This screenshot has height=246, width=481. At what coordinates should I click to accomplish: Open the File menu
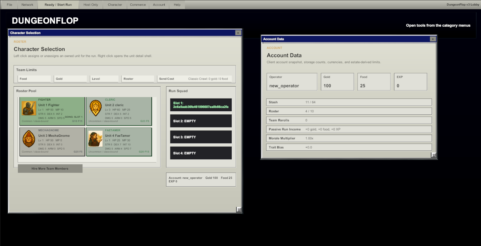pos(10,5)
